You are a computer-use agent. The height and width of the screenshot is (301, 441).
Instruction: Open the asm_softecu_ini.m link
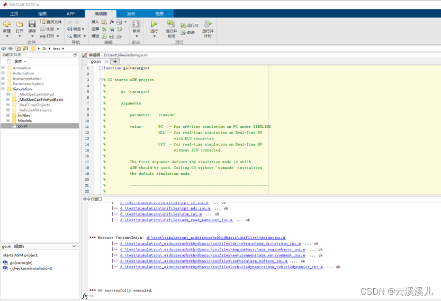point(204,261)
